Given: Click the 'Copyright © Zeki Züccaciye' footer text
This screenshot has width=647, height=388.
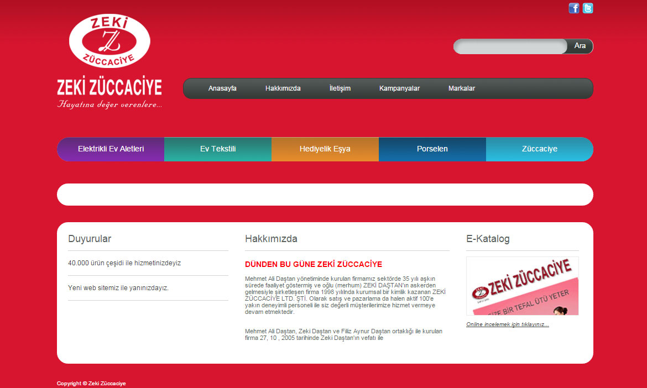Looking at the screenshot, I should click(x=91, y=384).
